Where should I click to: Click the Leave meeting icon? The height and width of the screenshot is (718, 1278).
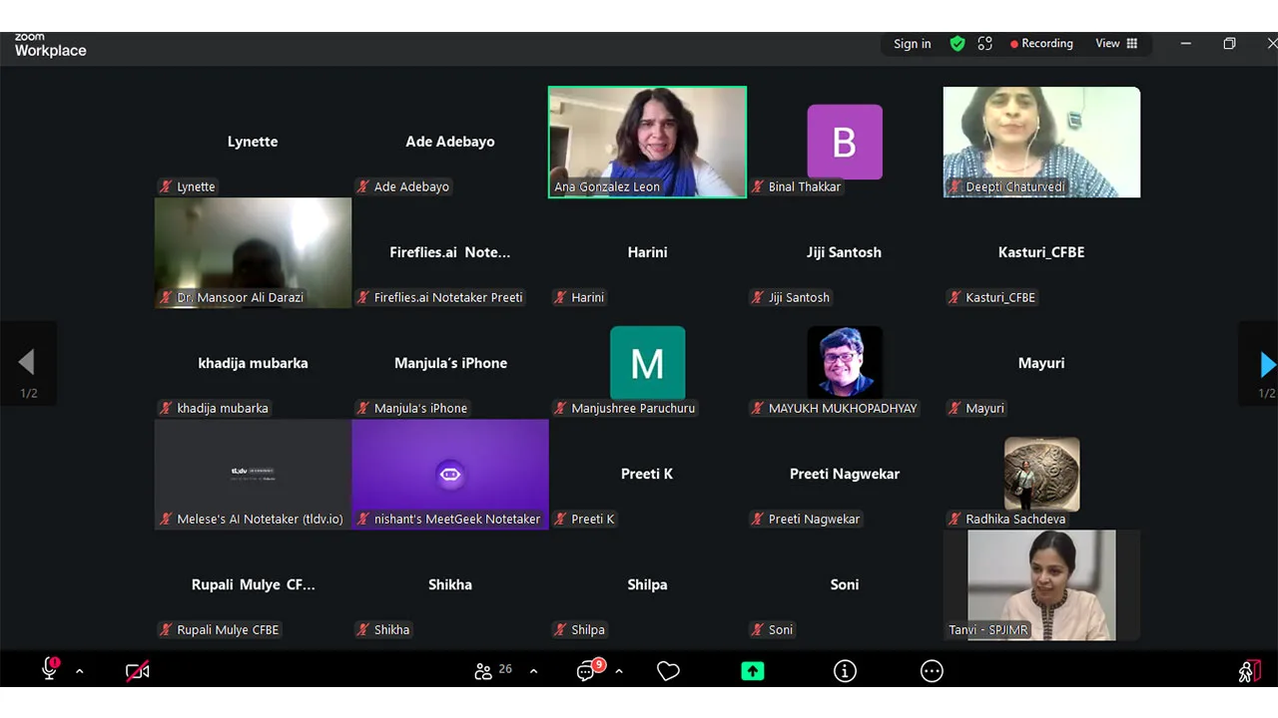tap(1248, 671)
